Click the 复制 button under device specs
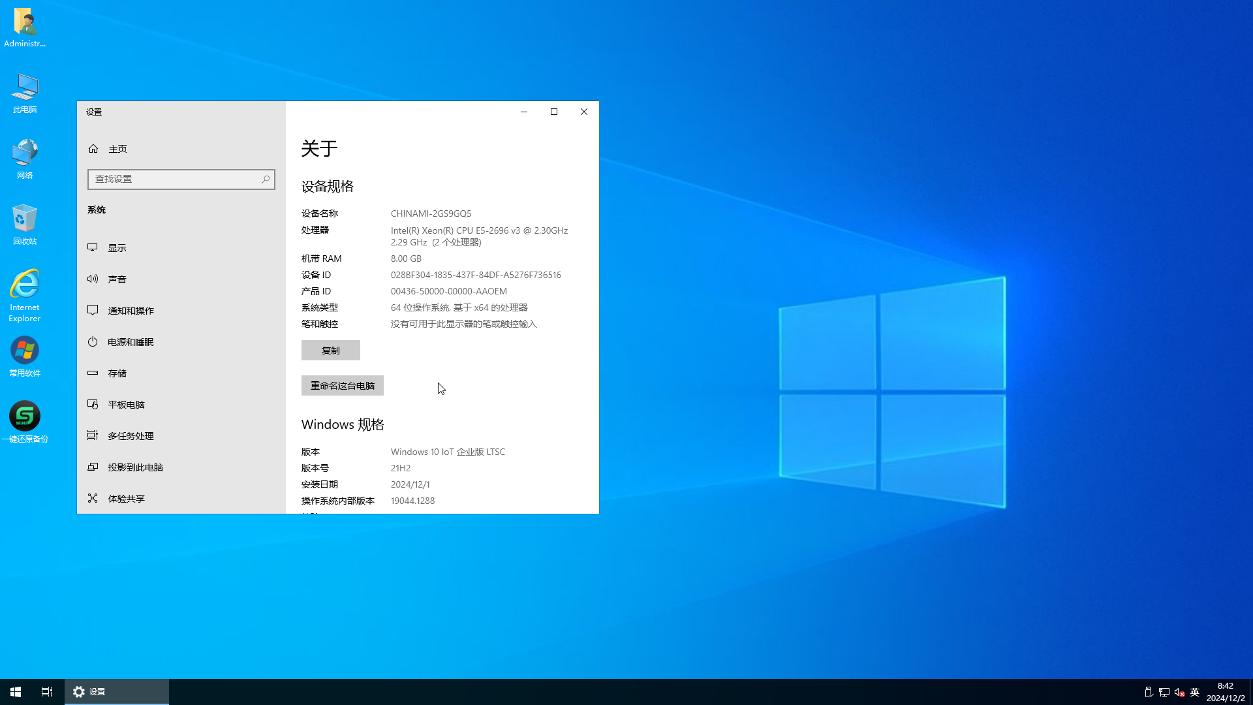The height and width of the screenshot is (705, 1253). coord(331,351)
